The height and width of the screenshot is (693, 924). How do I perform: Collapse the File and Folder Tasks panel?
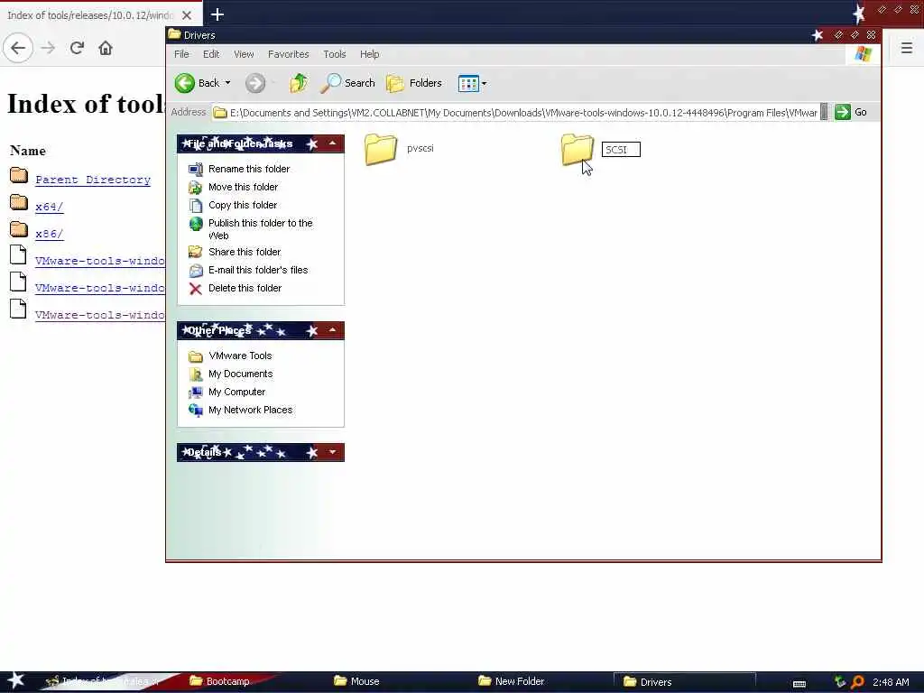[332, 143]
